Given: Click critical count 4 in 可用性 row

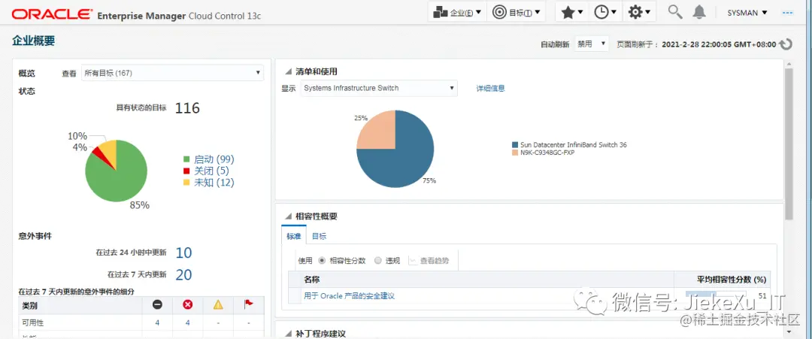Looking at the screenshot, I should (187, 322).
